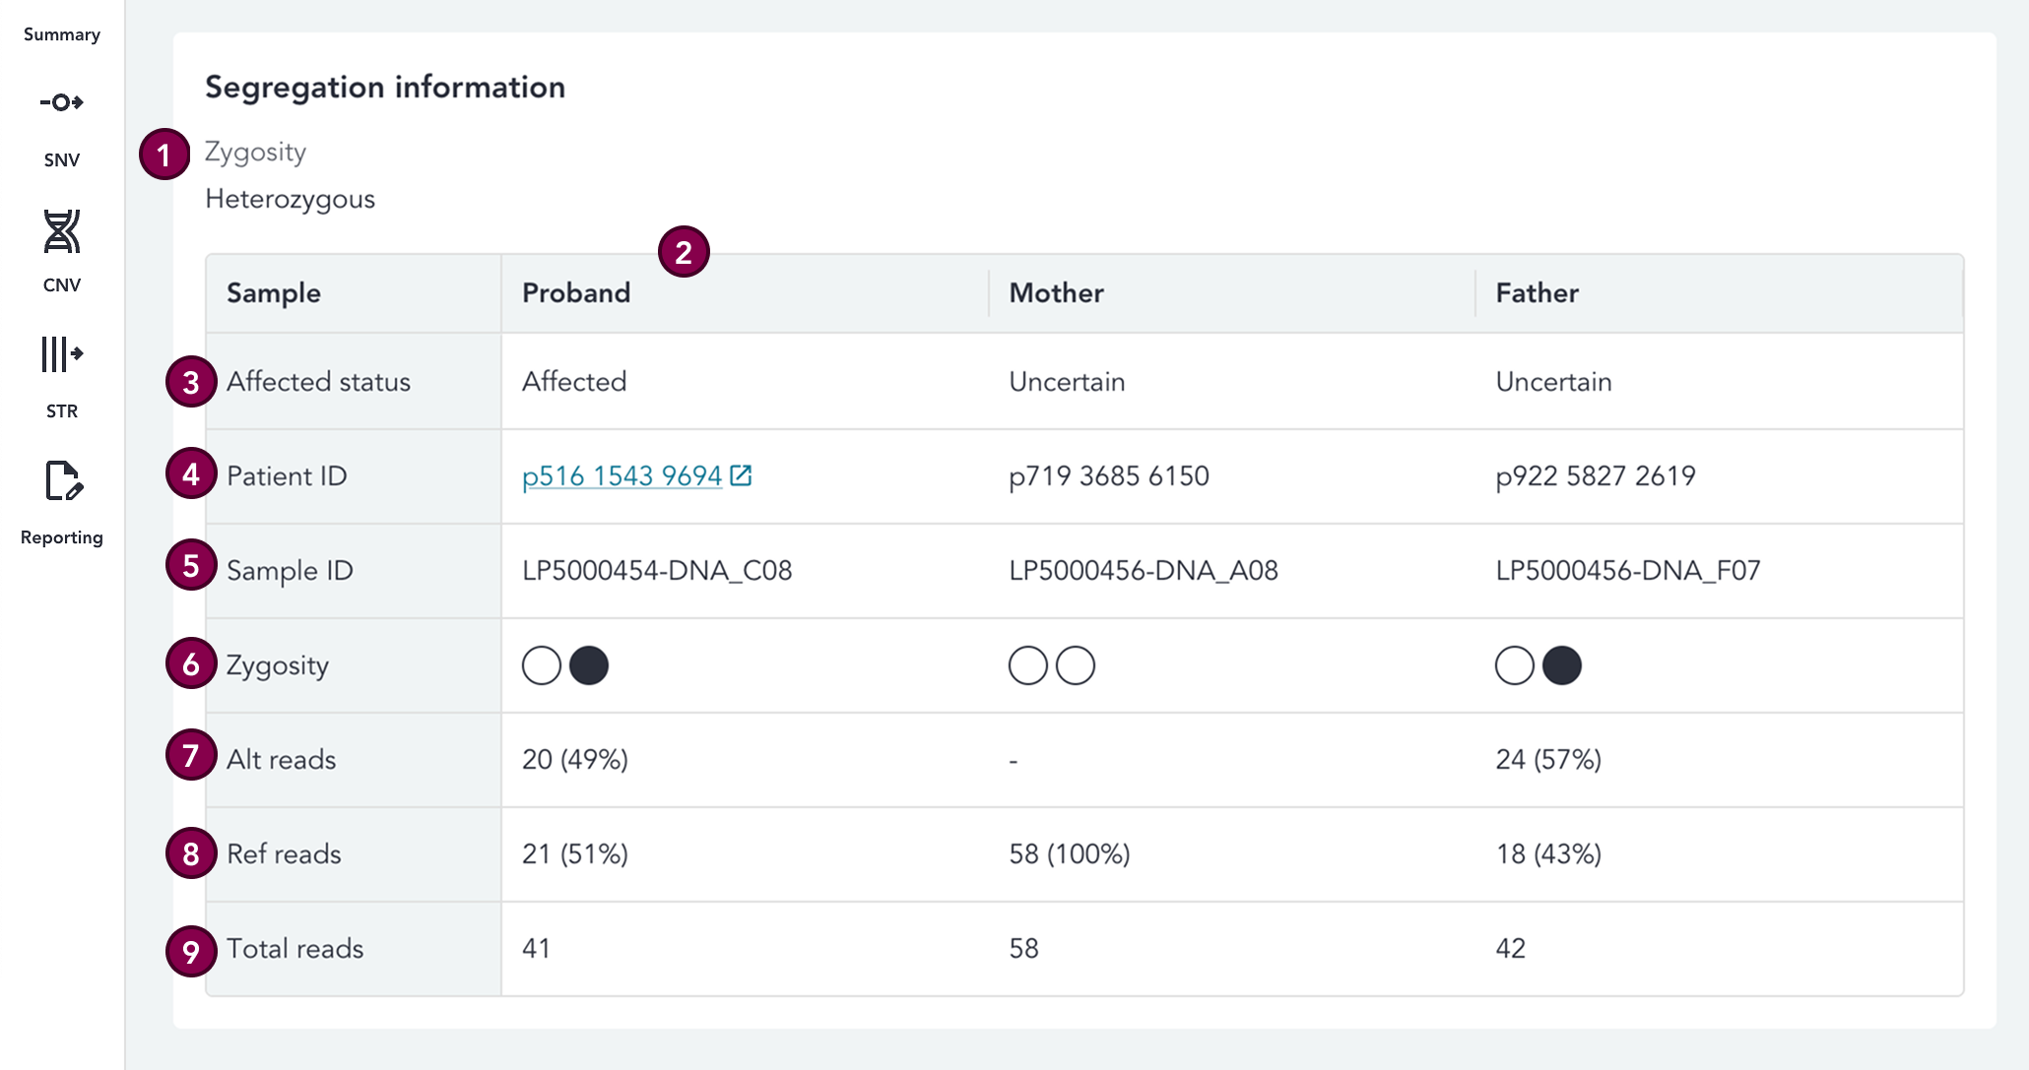Click annotation marker 6 beside Zygosity row
Screen dimensions: 2029x1070
(x=191, y=664)
